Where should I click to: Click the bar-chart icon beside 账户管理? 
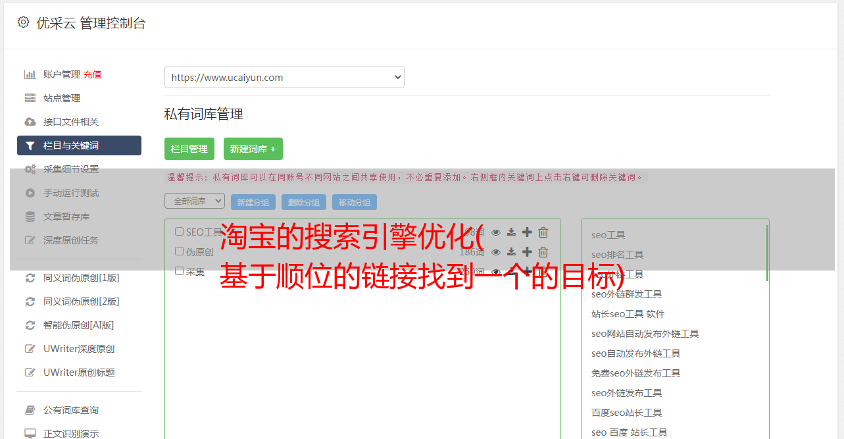[x=30, y=74]
